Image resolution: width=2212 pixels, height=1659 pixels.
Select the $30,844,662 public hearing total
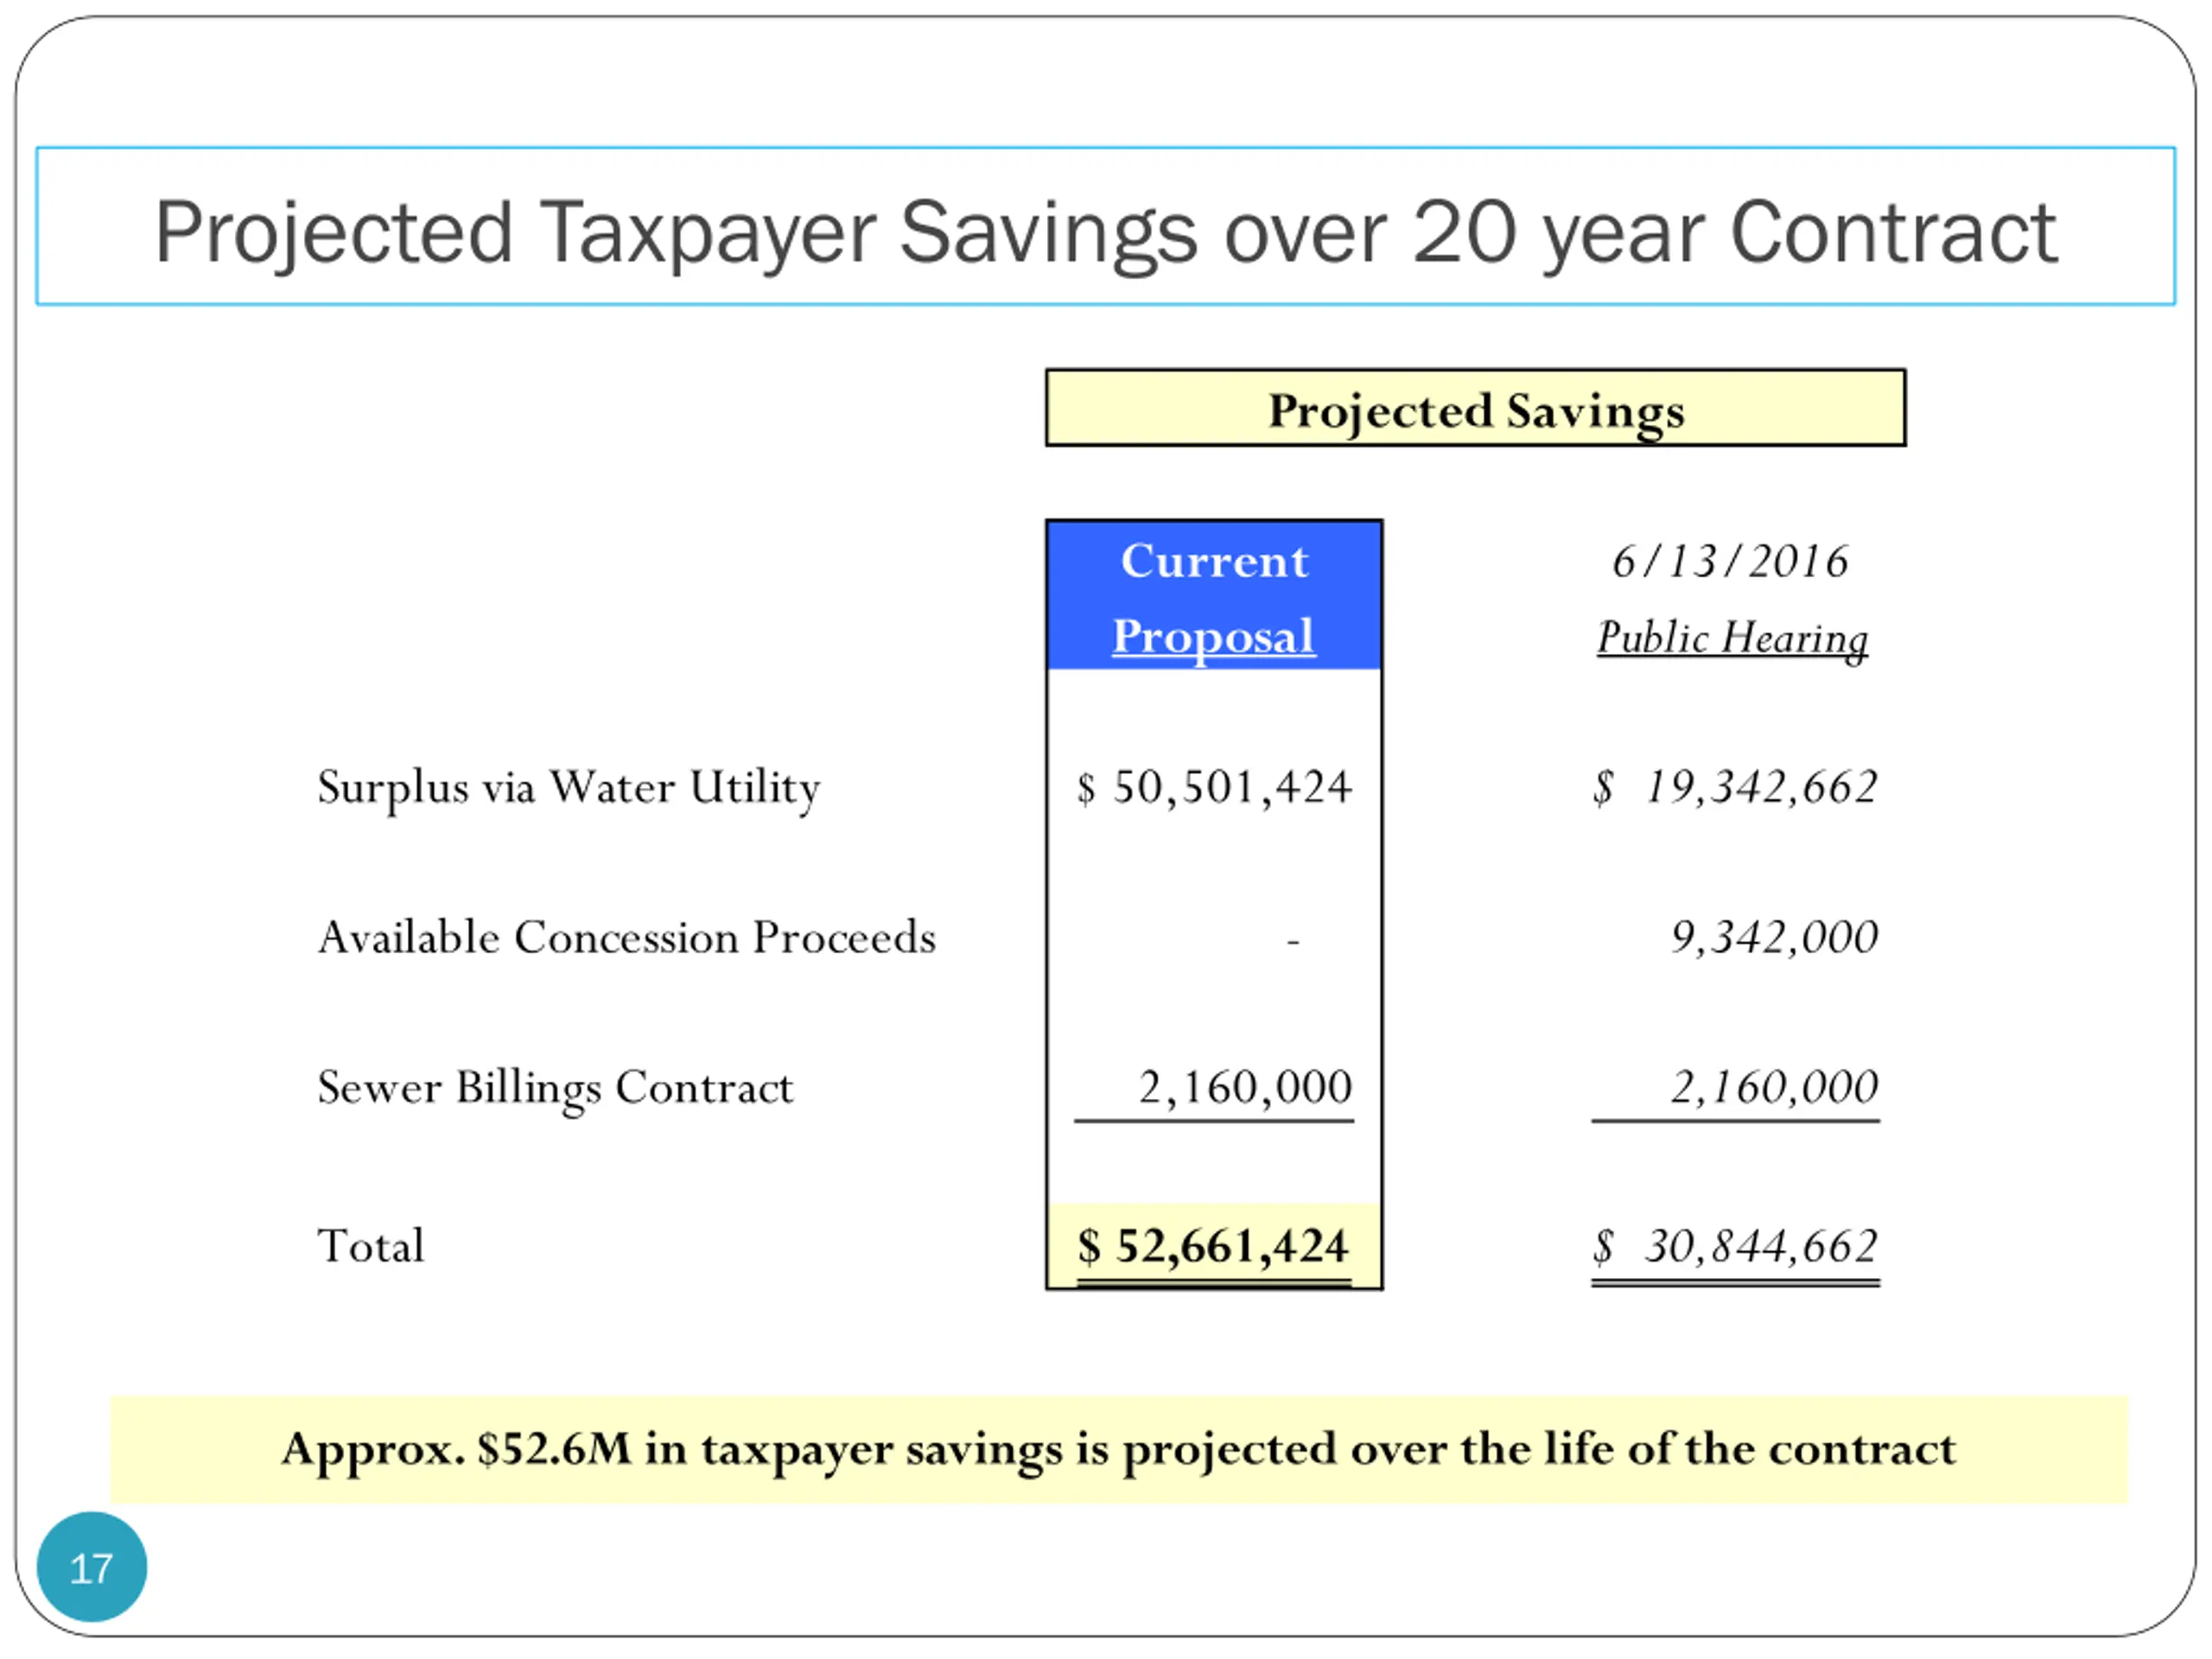point(1735,1247)
